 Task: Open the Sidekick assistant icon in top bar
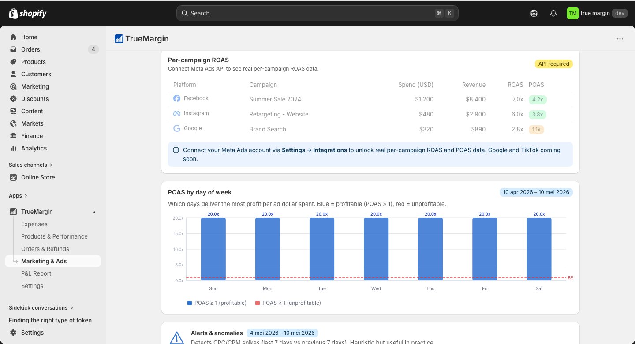pos(534,13)
